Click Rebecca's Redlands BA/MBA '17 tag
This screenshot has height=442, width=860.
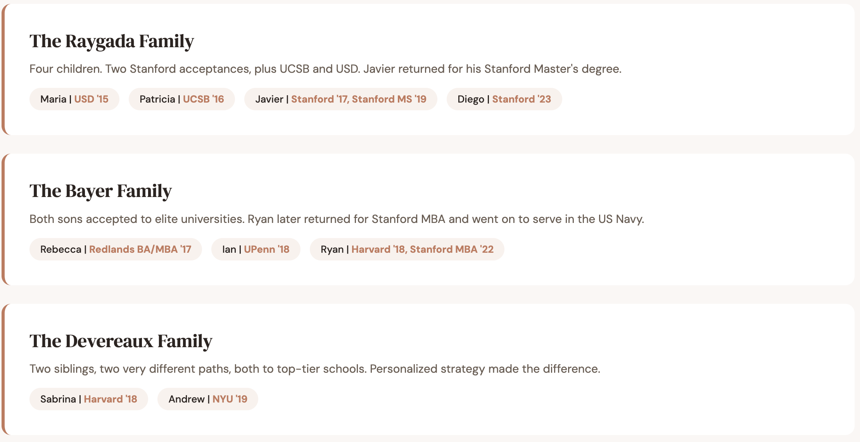[116, 249]
